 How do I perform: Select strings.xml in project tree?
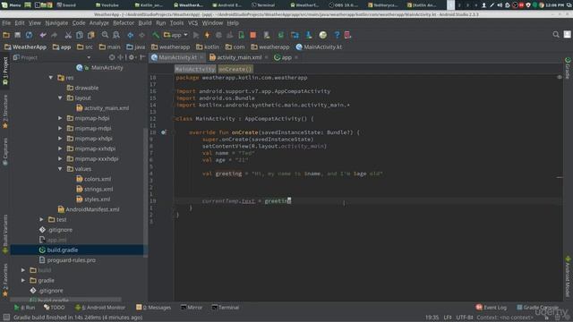pos(94,189)
